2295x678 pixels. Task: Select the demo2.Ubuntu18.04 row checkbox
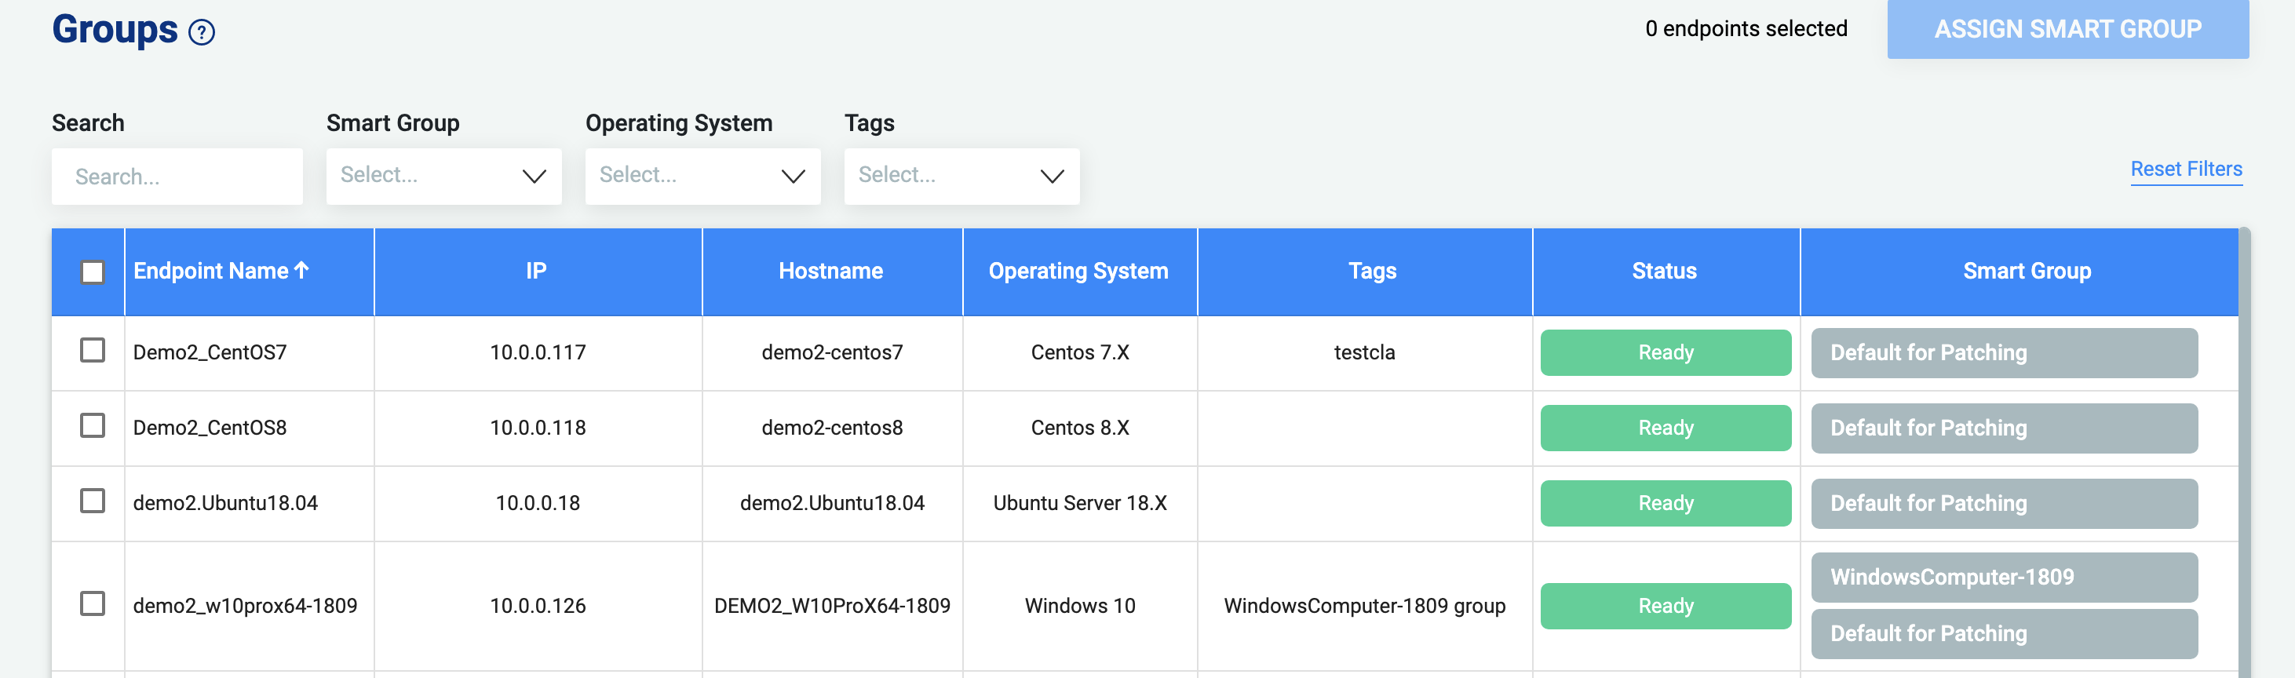(93, 501)
